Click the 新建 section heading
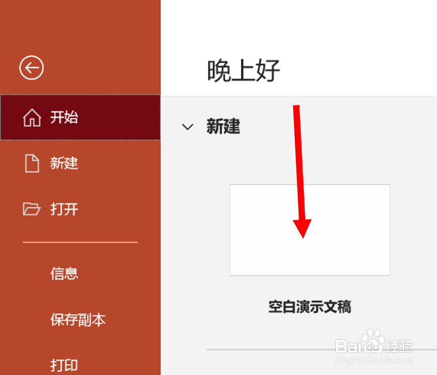The height and width of the screenshot is (375, 437). coord(223,126)
